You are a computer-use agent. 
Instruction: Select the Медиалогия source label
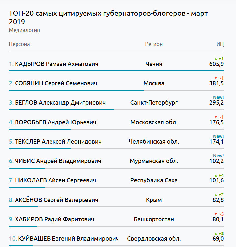click(x=24, y=30)
